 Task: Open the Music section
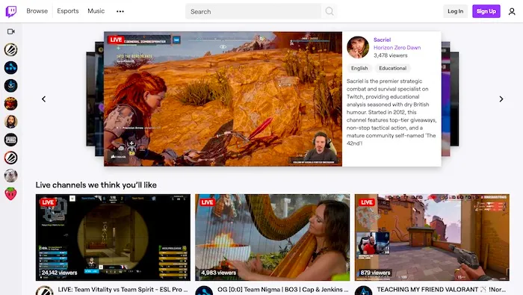click(x=96, y=11)
